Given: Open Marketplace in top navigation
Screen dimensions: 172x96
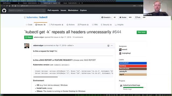Looking at the screenshot, I should 73,10.
